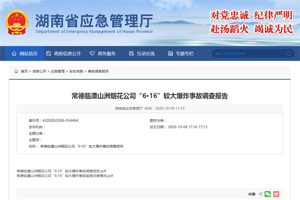The width and height of the screenshot is (300, 200).
Task: Go to 应急管理 in the breadcrumb
Action: 58,71
